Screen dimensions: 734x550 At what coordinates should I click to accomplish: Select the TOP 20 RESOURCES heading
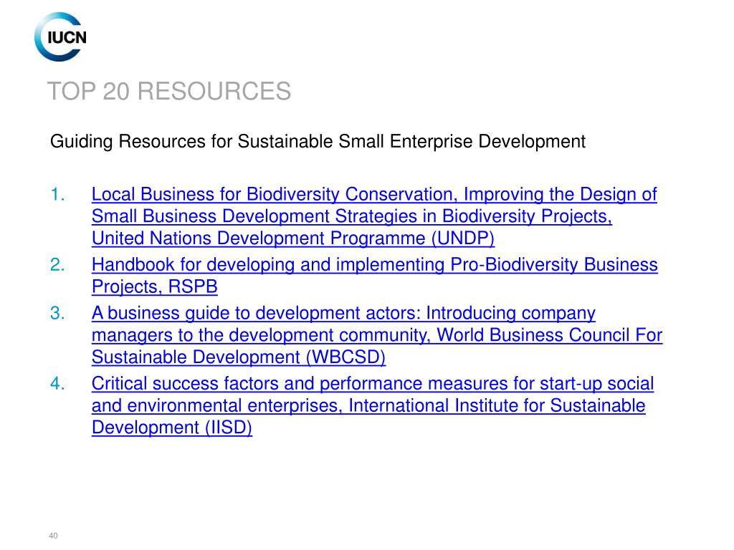tap(169, 91)
